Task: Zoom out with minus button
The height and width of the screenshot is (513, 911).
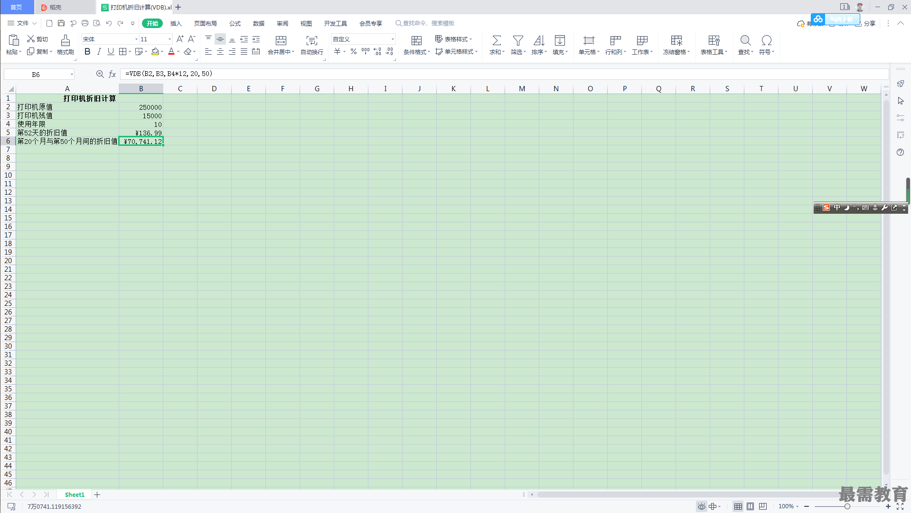Action: (x=807, y=506)
